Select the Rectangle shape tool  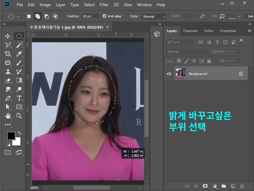pyautogui.click(x=19, y=107)
